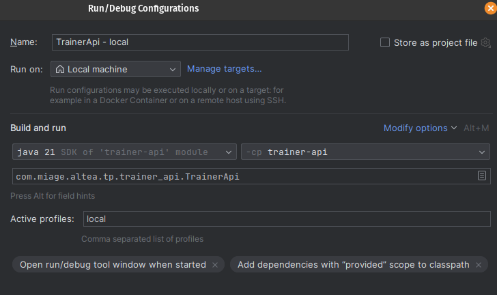Click the Active profiles label

[42, 219]
